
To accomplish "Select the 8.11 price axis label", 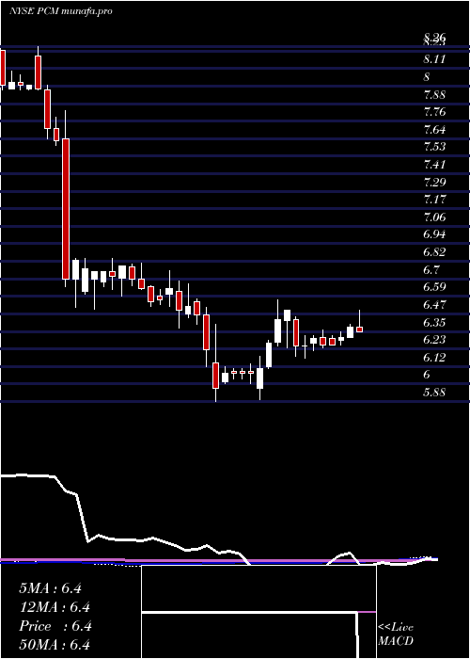I will [434, 59].
